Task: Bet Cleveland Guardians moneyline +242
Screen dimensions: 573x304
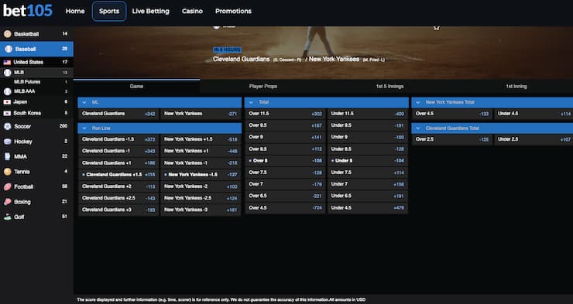Action: [118, 114]
